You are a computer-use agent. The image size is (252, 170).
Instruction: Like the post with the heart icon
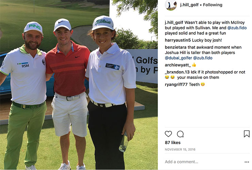(x=168, y=134)
